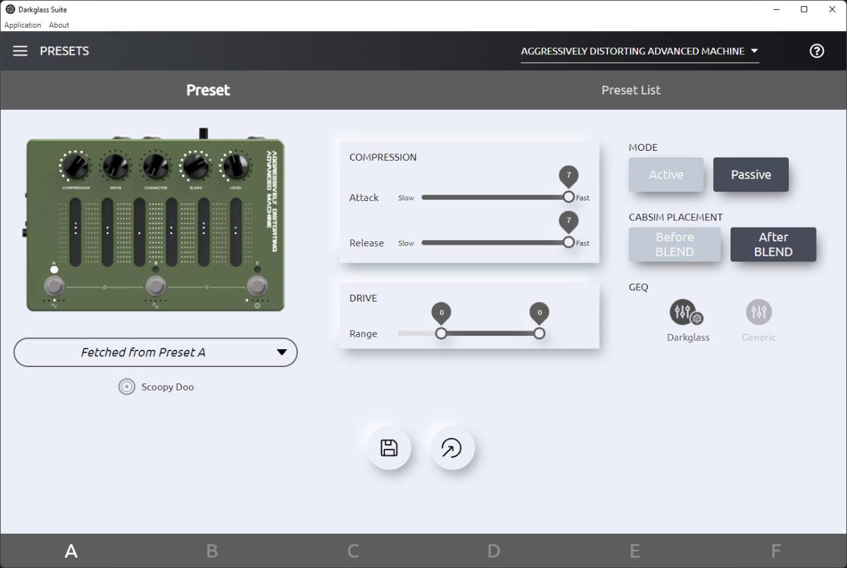Open the Fetched from Preset A dropdown
Viewport: 847px width, 568px height.
click(x=156, y=352)
